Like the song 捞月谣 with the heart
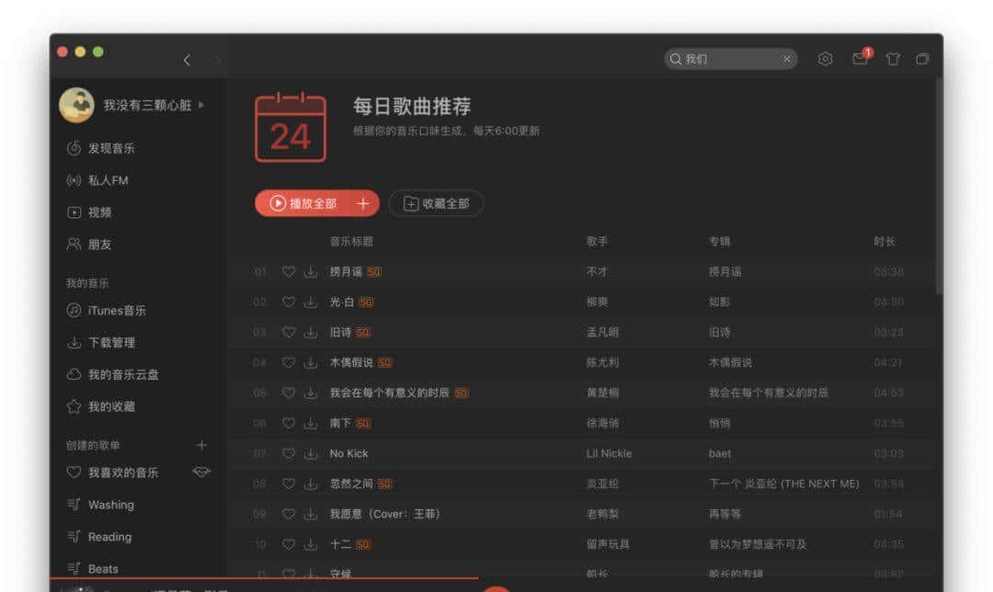993x592 pixels. [288, 271]
